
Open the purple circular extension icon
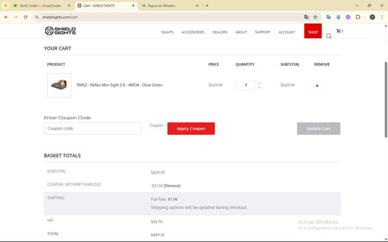[x=348, y=17]
